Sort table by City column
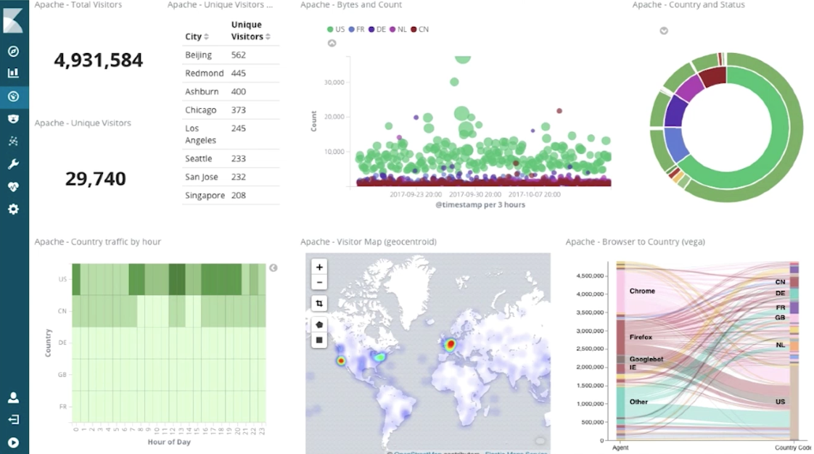814x454 pixels. tap(197, 36)
